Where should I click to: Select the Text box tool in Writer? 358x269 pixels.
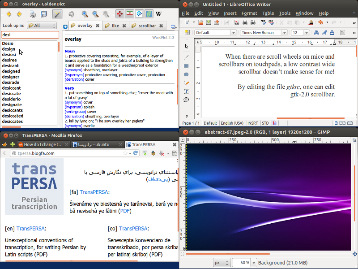pyautogui.click(x=186, y=91)
